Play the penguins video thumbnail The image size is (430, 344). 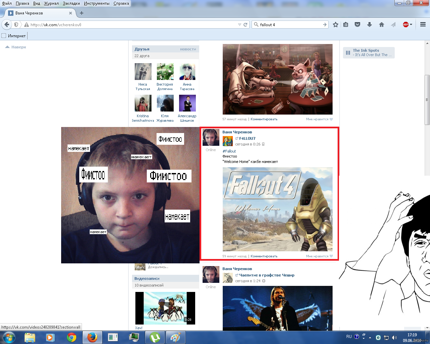(x=165, y=308)
